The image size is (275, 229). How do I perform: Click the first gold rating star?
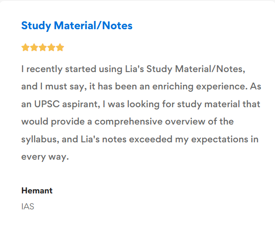(25, 47)
